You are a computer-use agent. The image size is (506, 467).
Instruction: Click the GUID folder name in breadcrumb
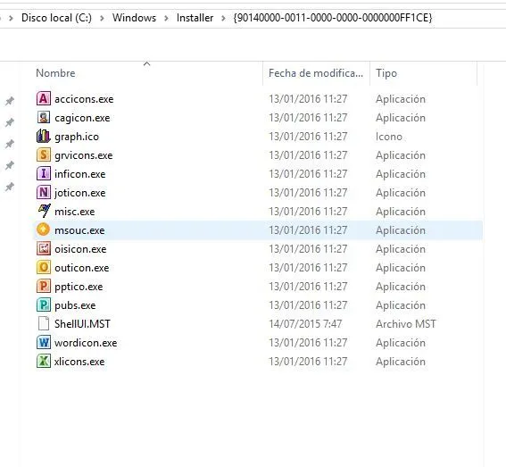click(x=333, y=18)
